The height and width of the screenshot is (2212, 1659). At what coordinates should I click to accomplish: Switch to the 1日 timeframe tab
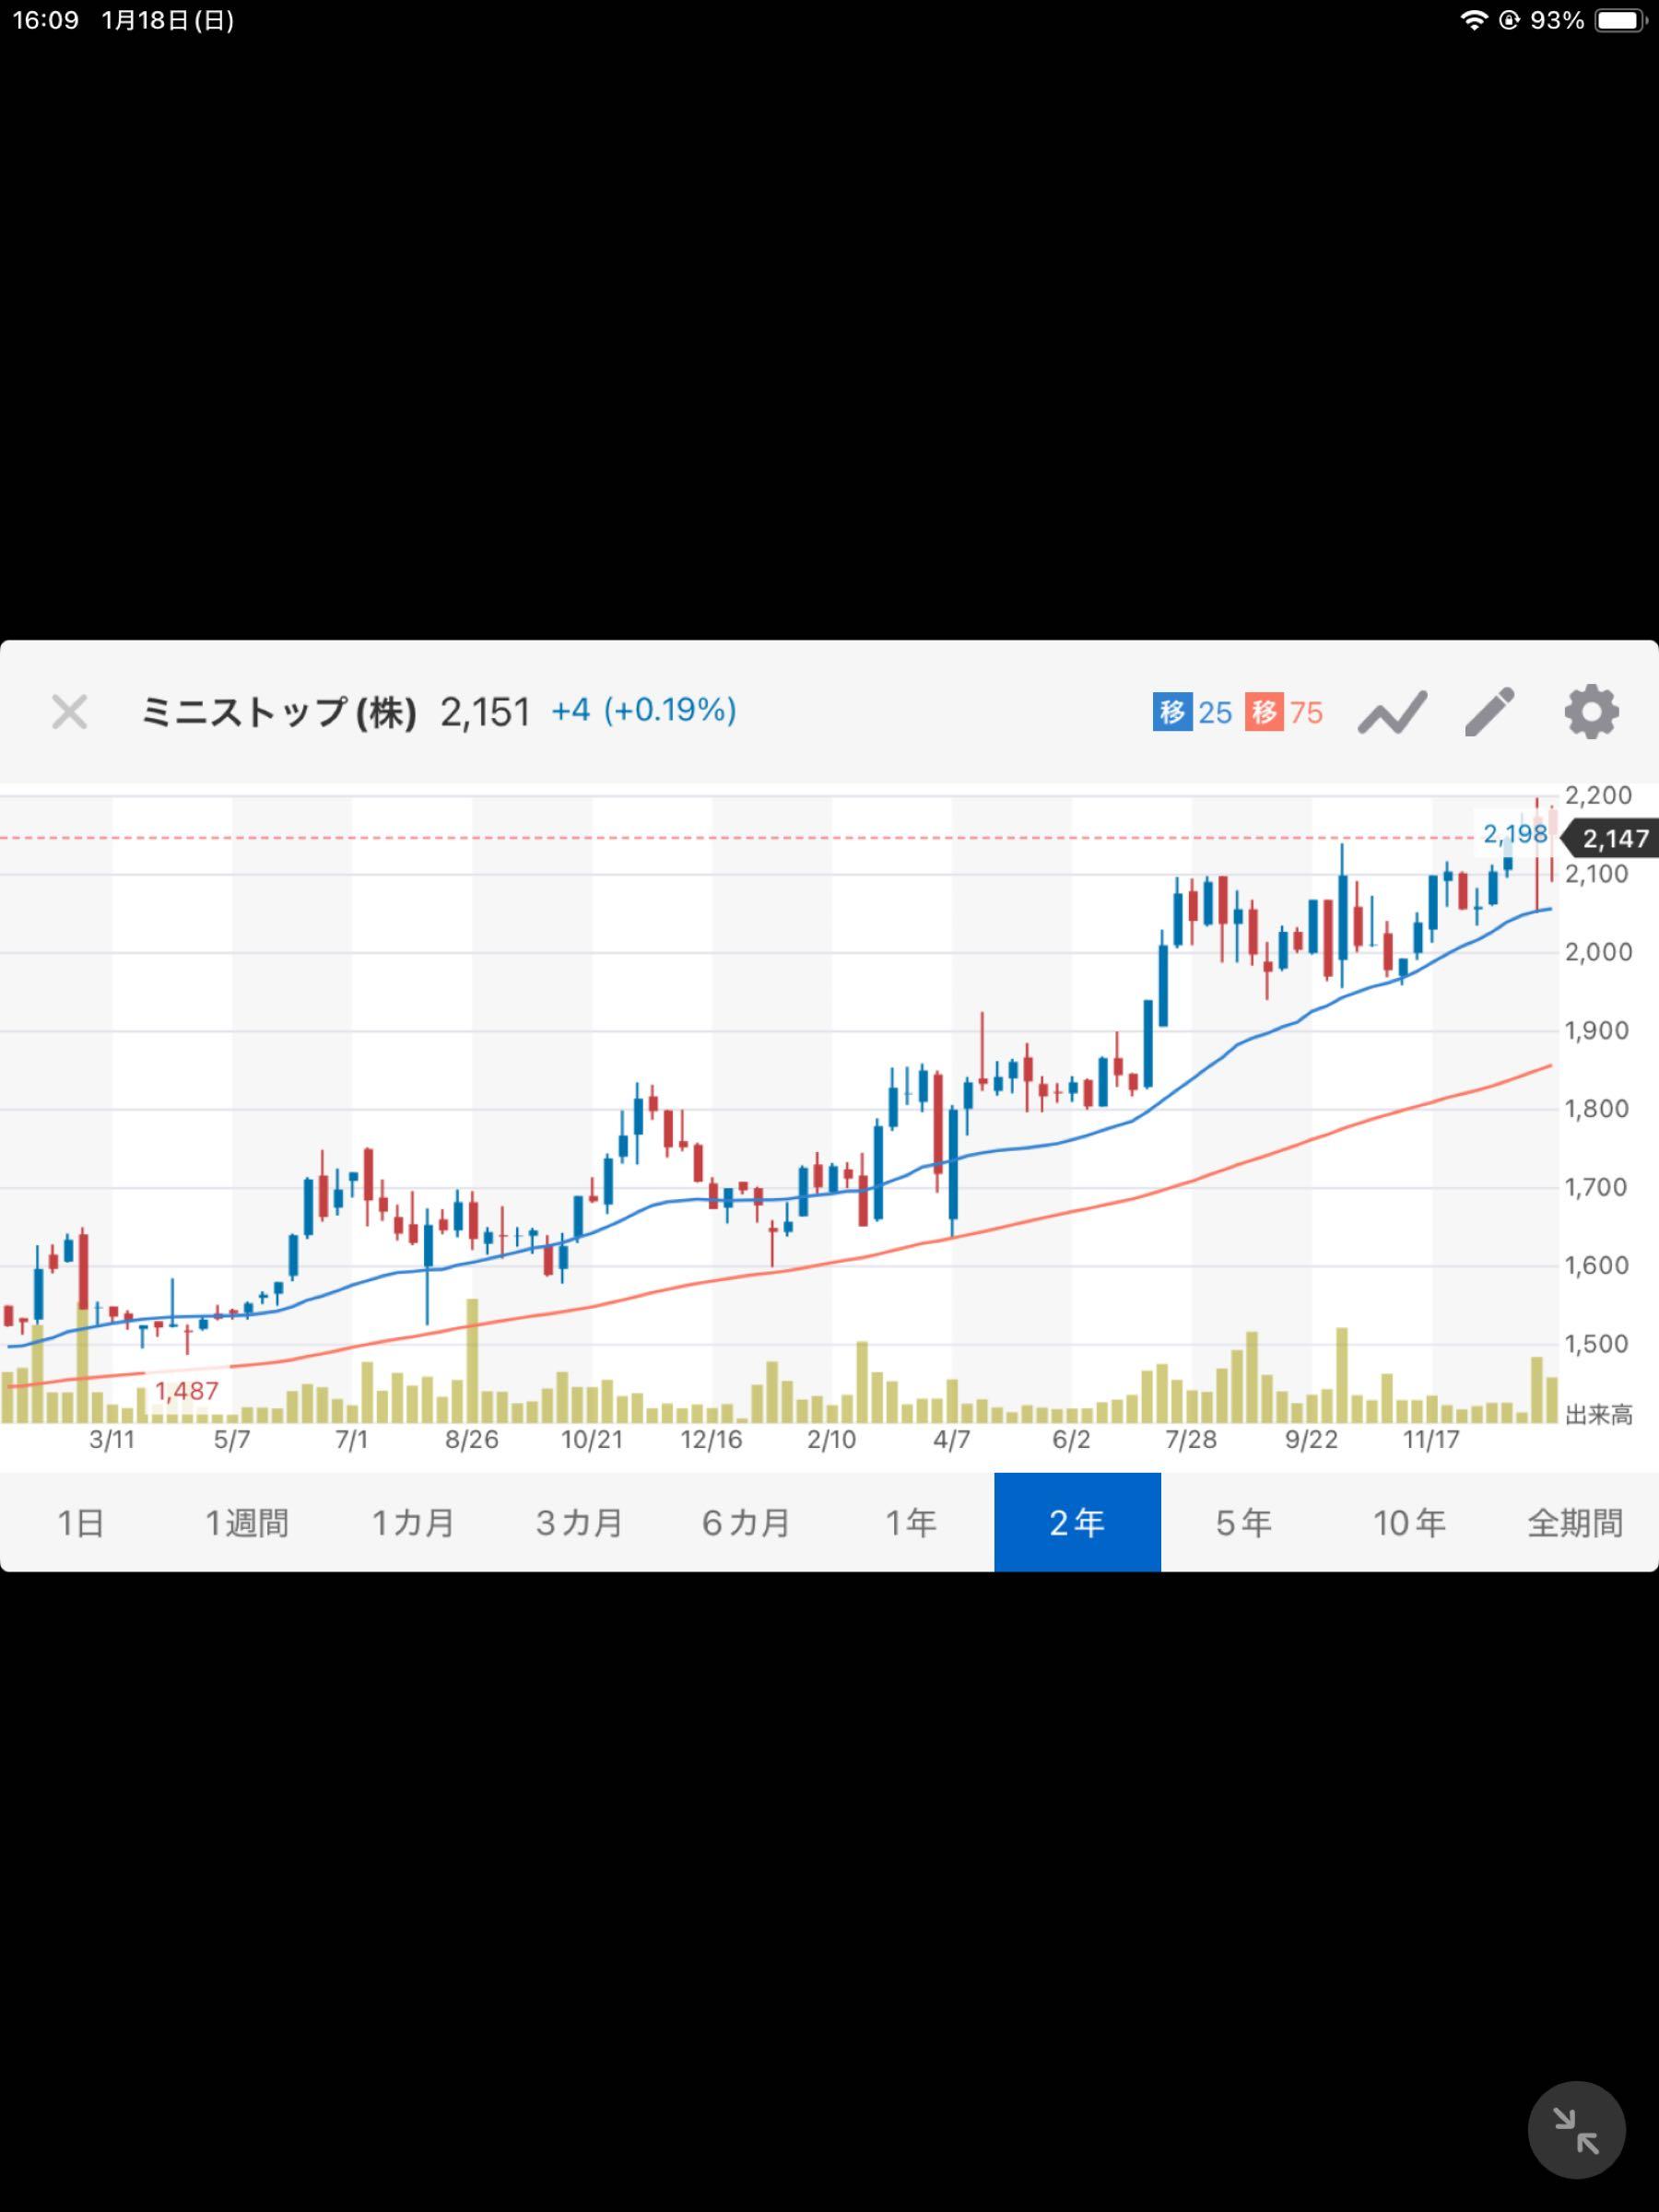tap(81, 1522)
